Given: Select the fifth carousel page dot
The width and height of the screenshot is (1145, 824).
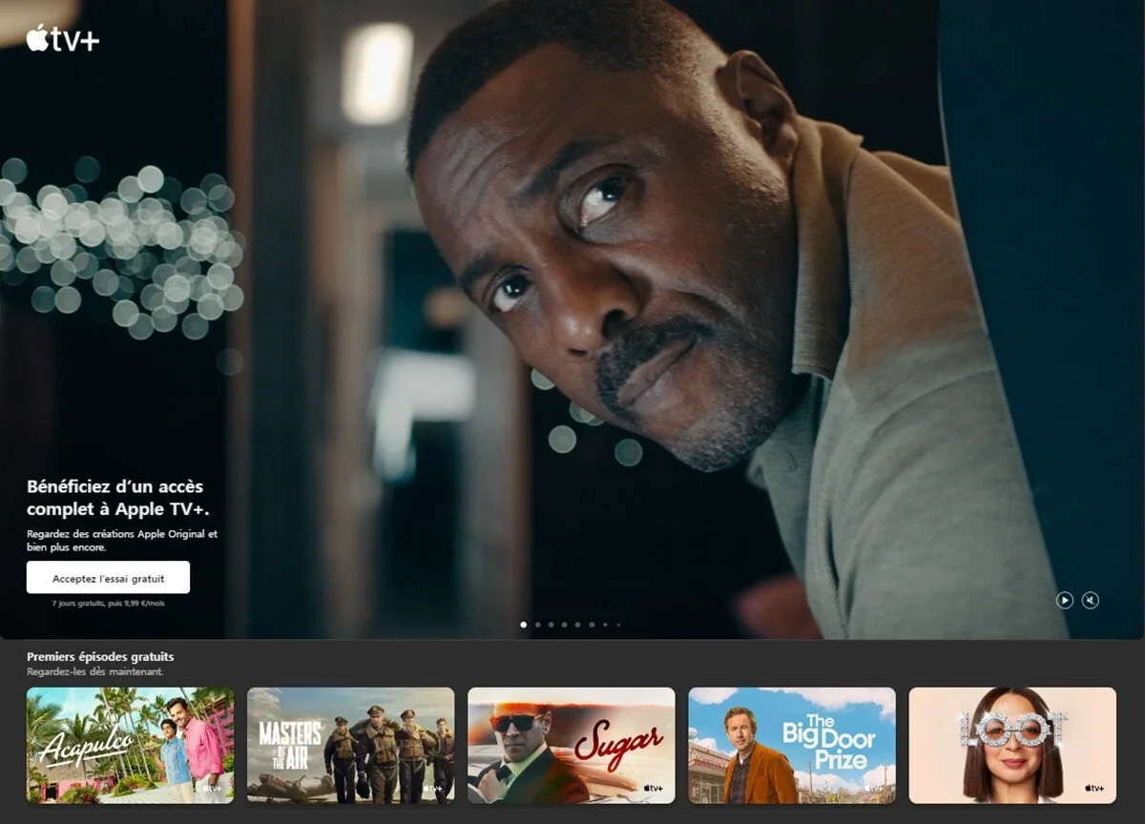Looking at the screenshot, I should [x=577, y=625].
